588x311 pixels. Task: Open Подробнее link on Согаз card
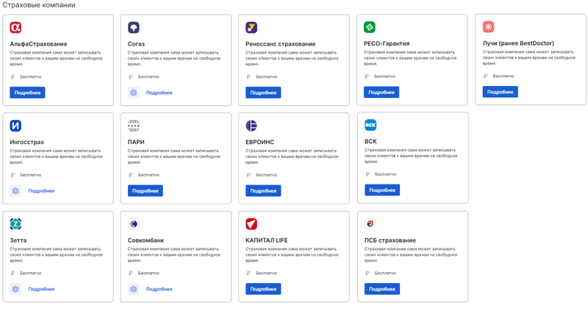[x=159, y=93]
